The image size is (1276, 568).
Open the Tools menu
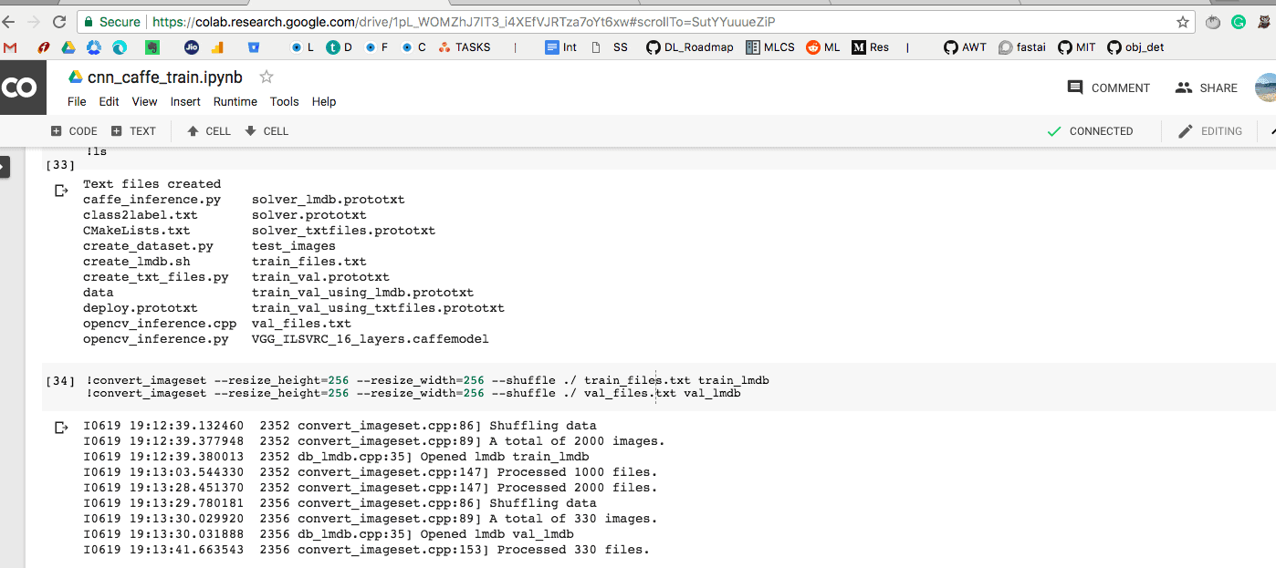pyautogui.click(x=285, y=102)
